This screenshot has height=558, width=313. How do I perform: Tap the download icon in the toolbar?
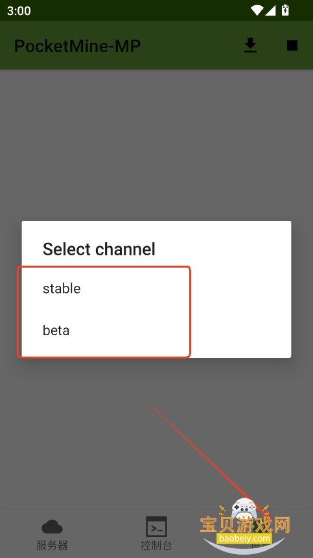point(250,45)
